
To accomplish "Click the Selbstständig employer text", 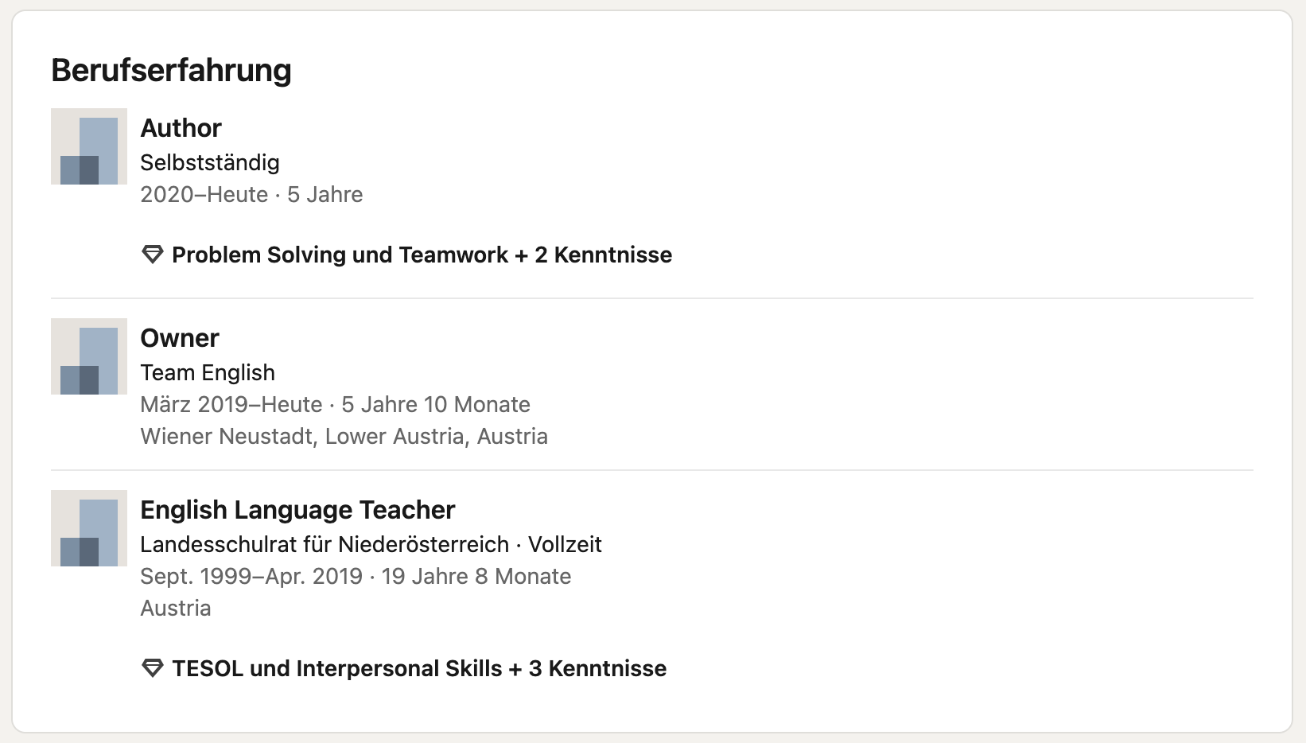I will [x=210, y=162].
